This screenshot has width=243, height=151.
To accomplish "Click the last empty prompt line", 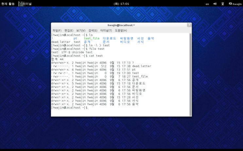I will click(x=69, y=108).
